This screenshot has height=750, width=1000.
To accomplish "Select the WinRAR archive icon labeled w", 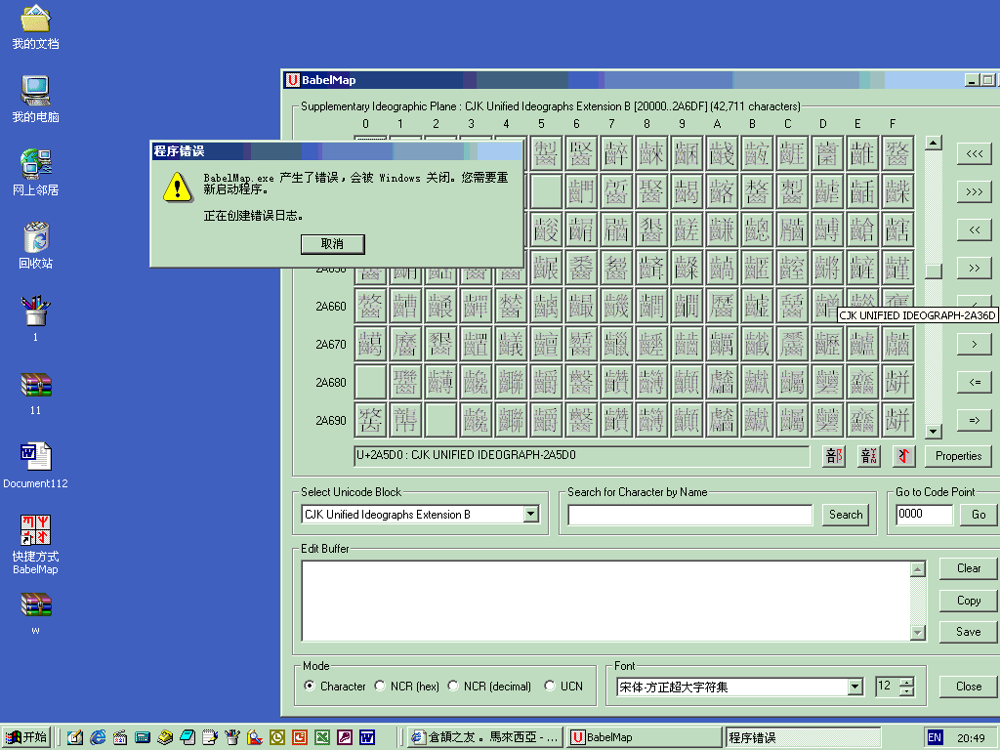I will click(x=36, y=604).
